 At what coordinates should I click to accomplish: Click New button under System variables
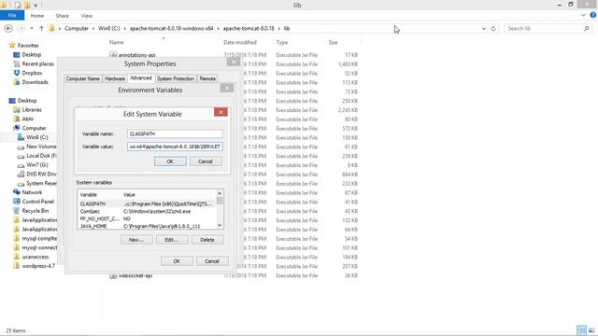coord(136,240)
